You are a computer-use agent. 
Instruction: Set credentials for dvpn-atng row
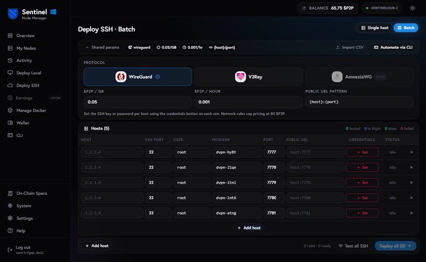[362, 213]
